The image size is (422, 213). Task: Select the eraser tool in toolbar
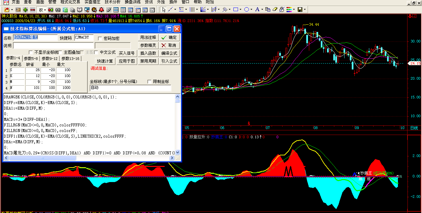click(276, 10)
